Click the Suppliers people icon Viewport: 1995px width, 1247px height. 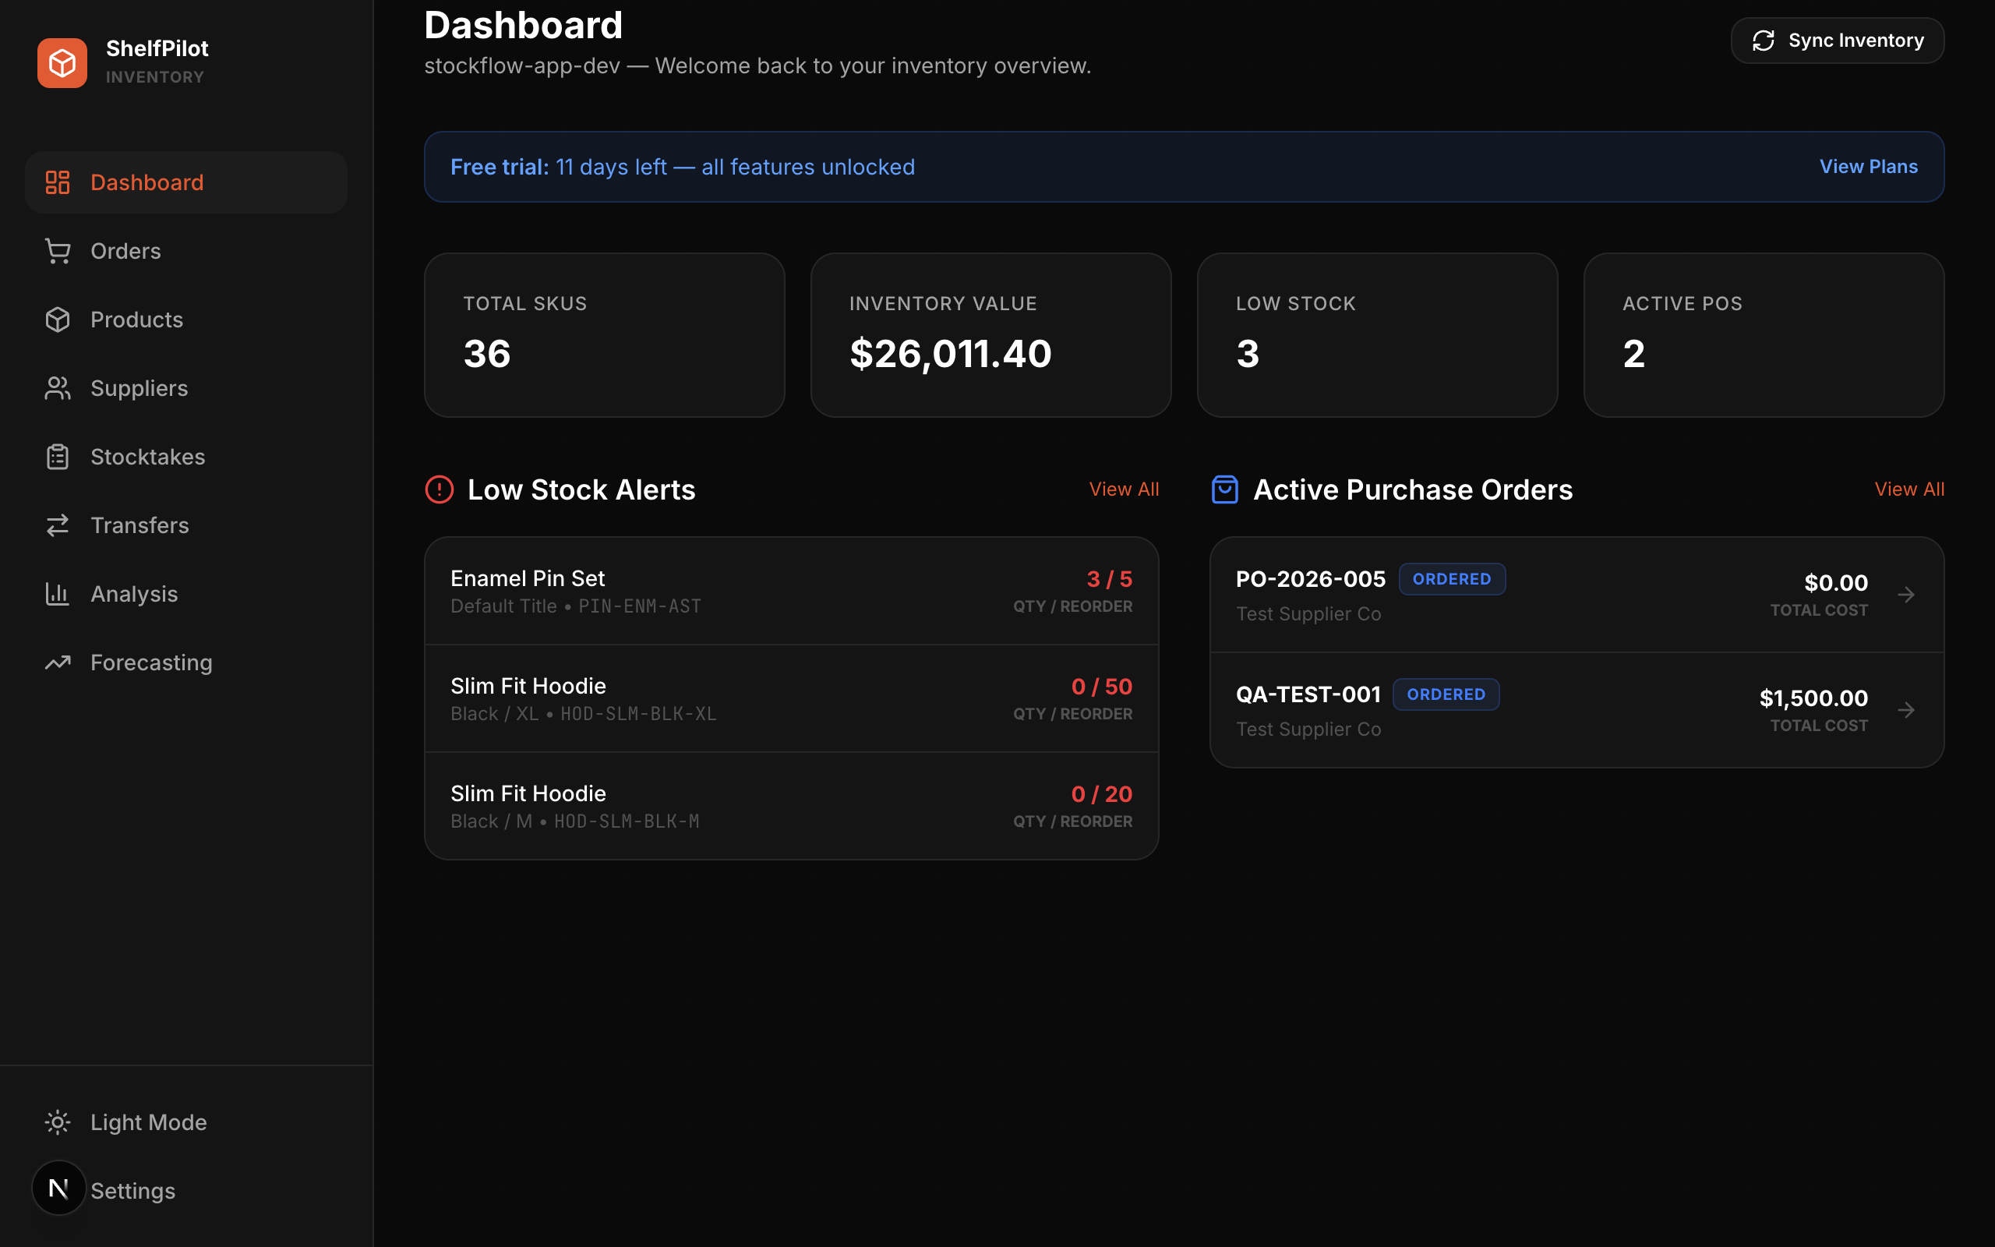58,387
